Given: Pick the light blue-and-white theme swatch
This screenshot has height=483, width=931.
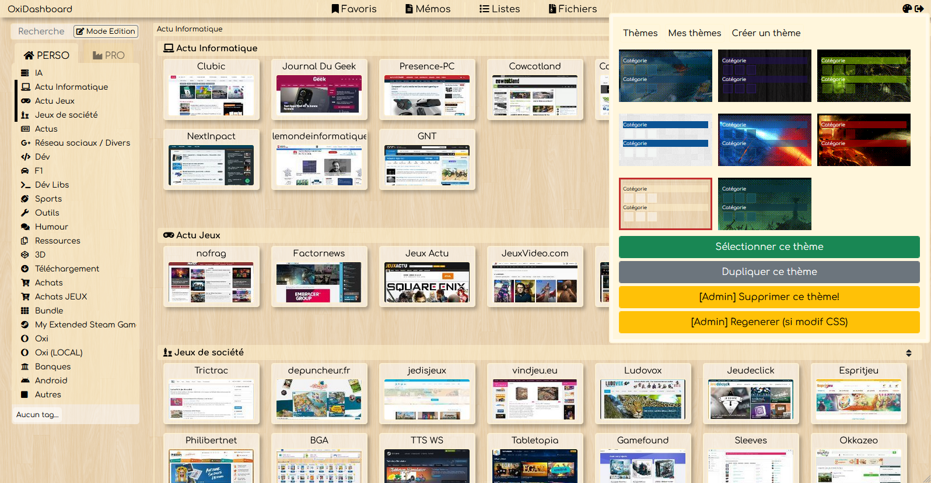Looking at the screenshot, I should [666, 140].
